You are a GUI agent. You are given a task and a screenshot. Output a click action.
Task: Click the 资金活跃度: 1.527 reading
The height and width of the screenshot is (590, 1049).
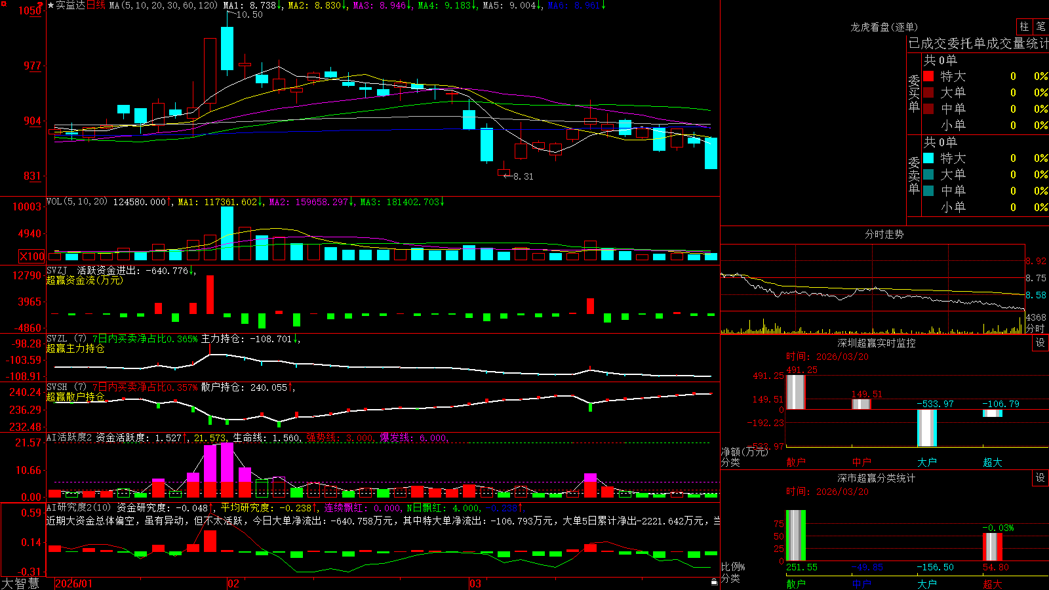142,438
